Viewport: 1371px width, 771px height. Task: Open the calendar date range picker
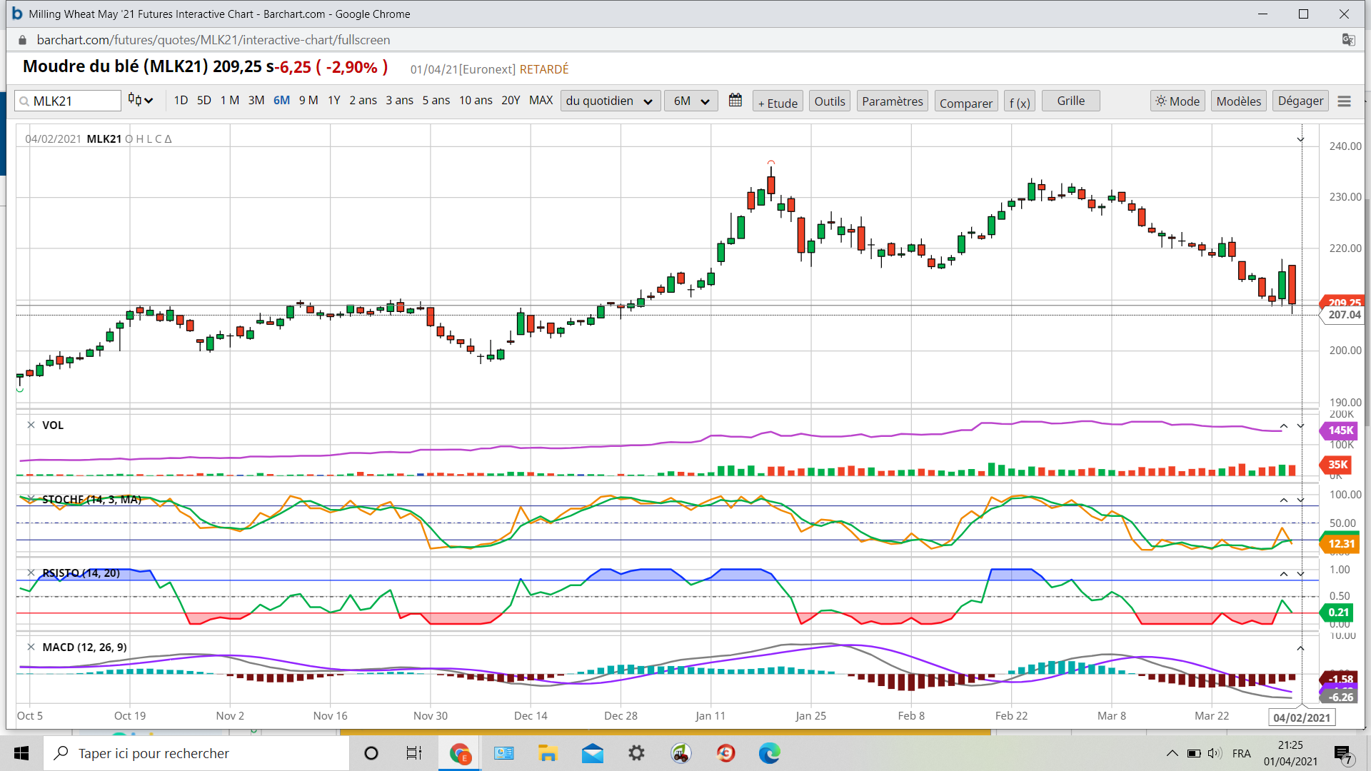coord(735,101)
